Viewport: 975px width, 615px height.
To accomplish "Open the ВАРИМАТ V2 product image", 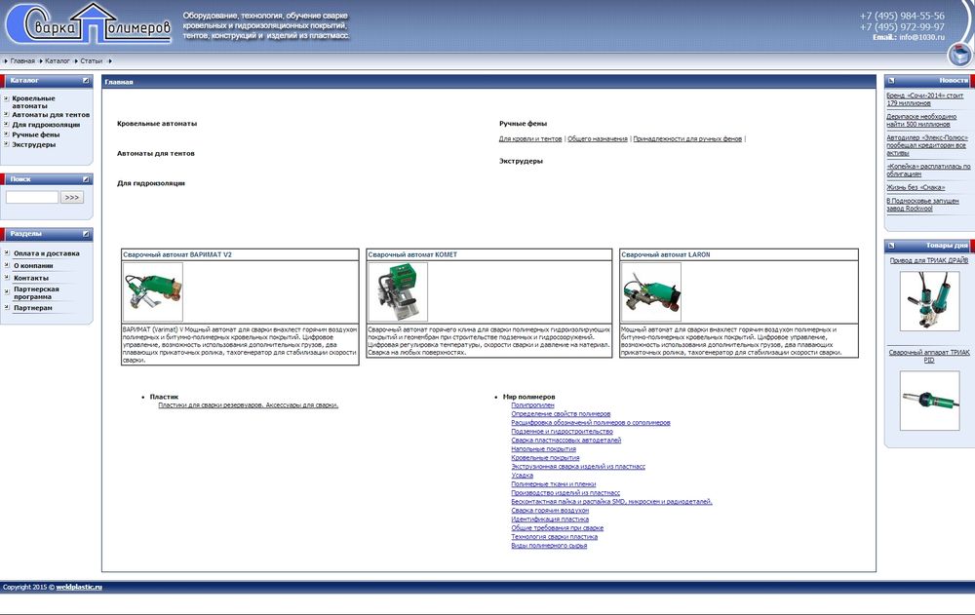I will tap(153, 291).
